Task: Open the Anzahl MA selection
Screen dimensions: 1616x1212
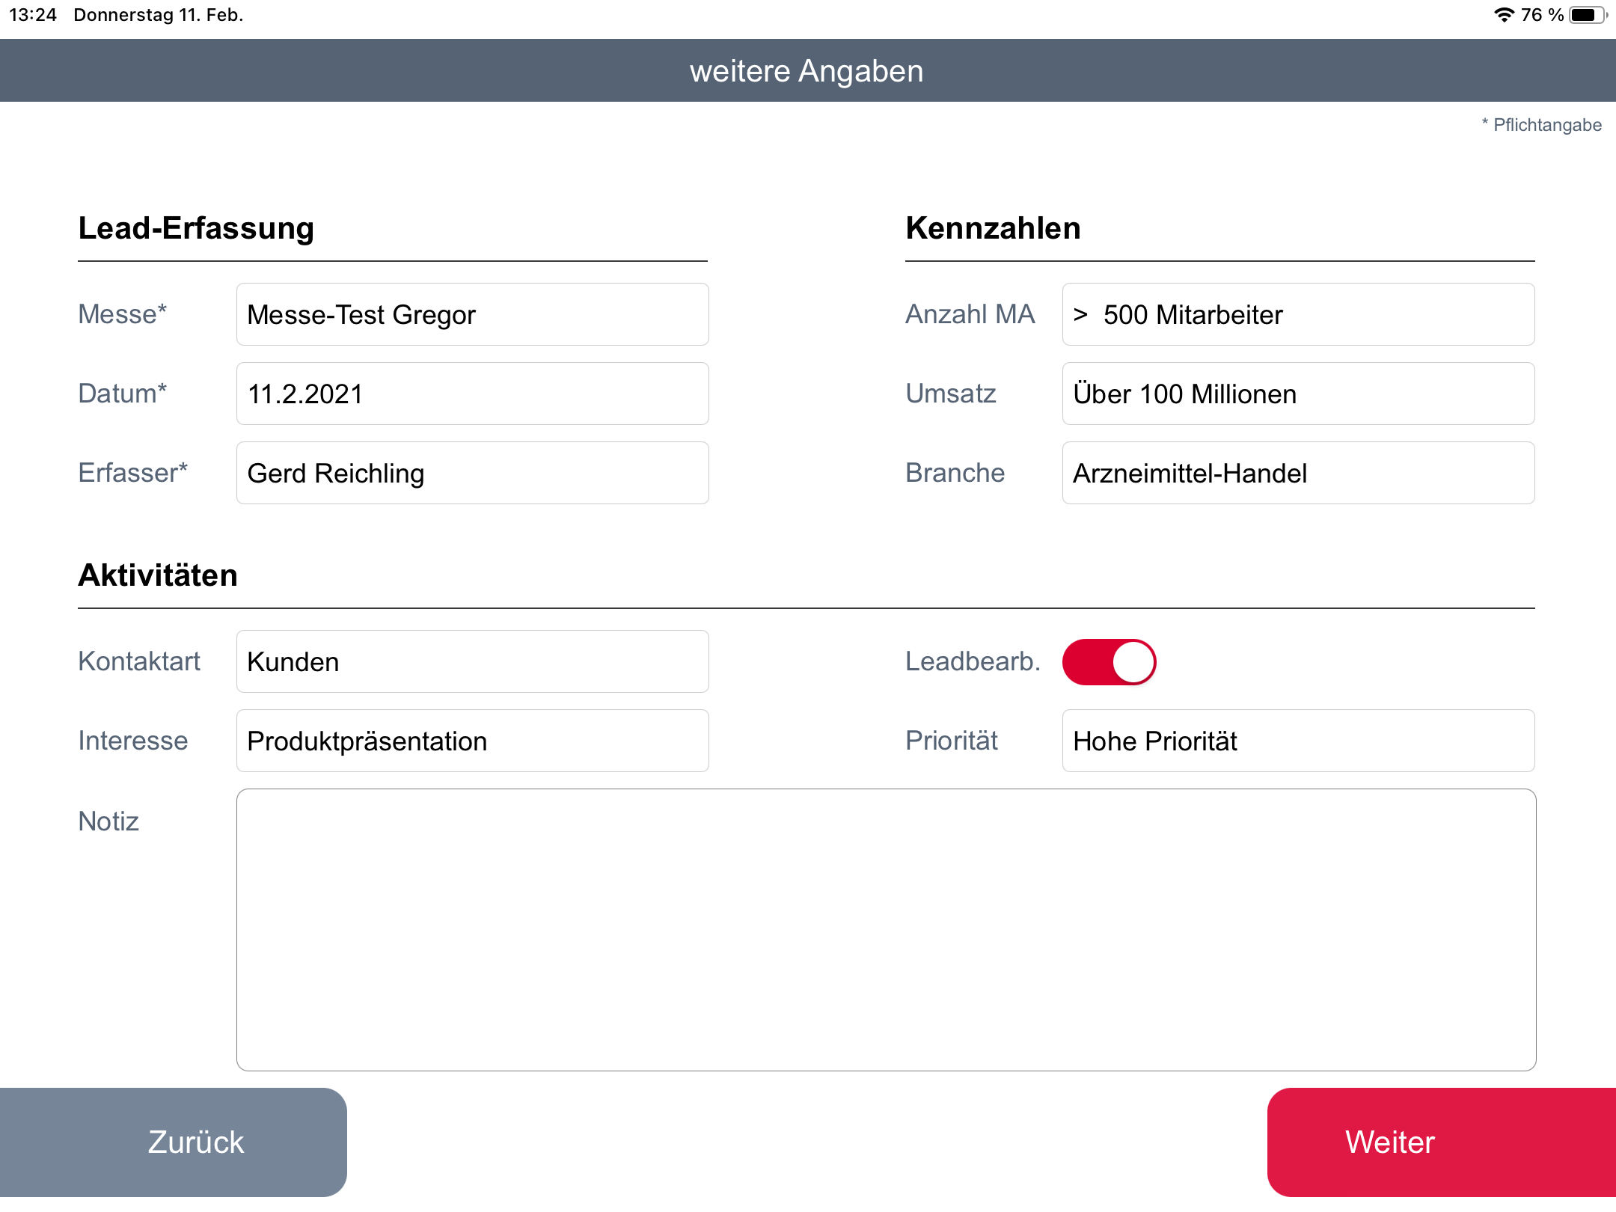Action: click(1298, 314)
